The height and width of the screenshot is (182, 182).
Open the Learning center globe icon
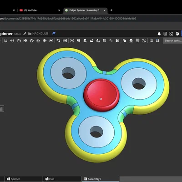coord(177,34)
